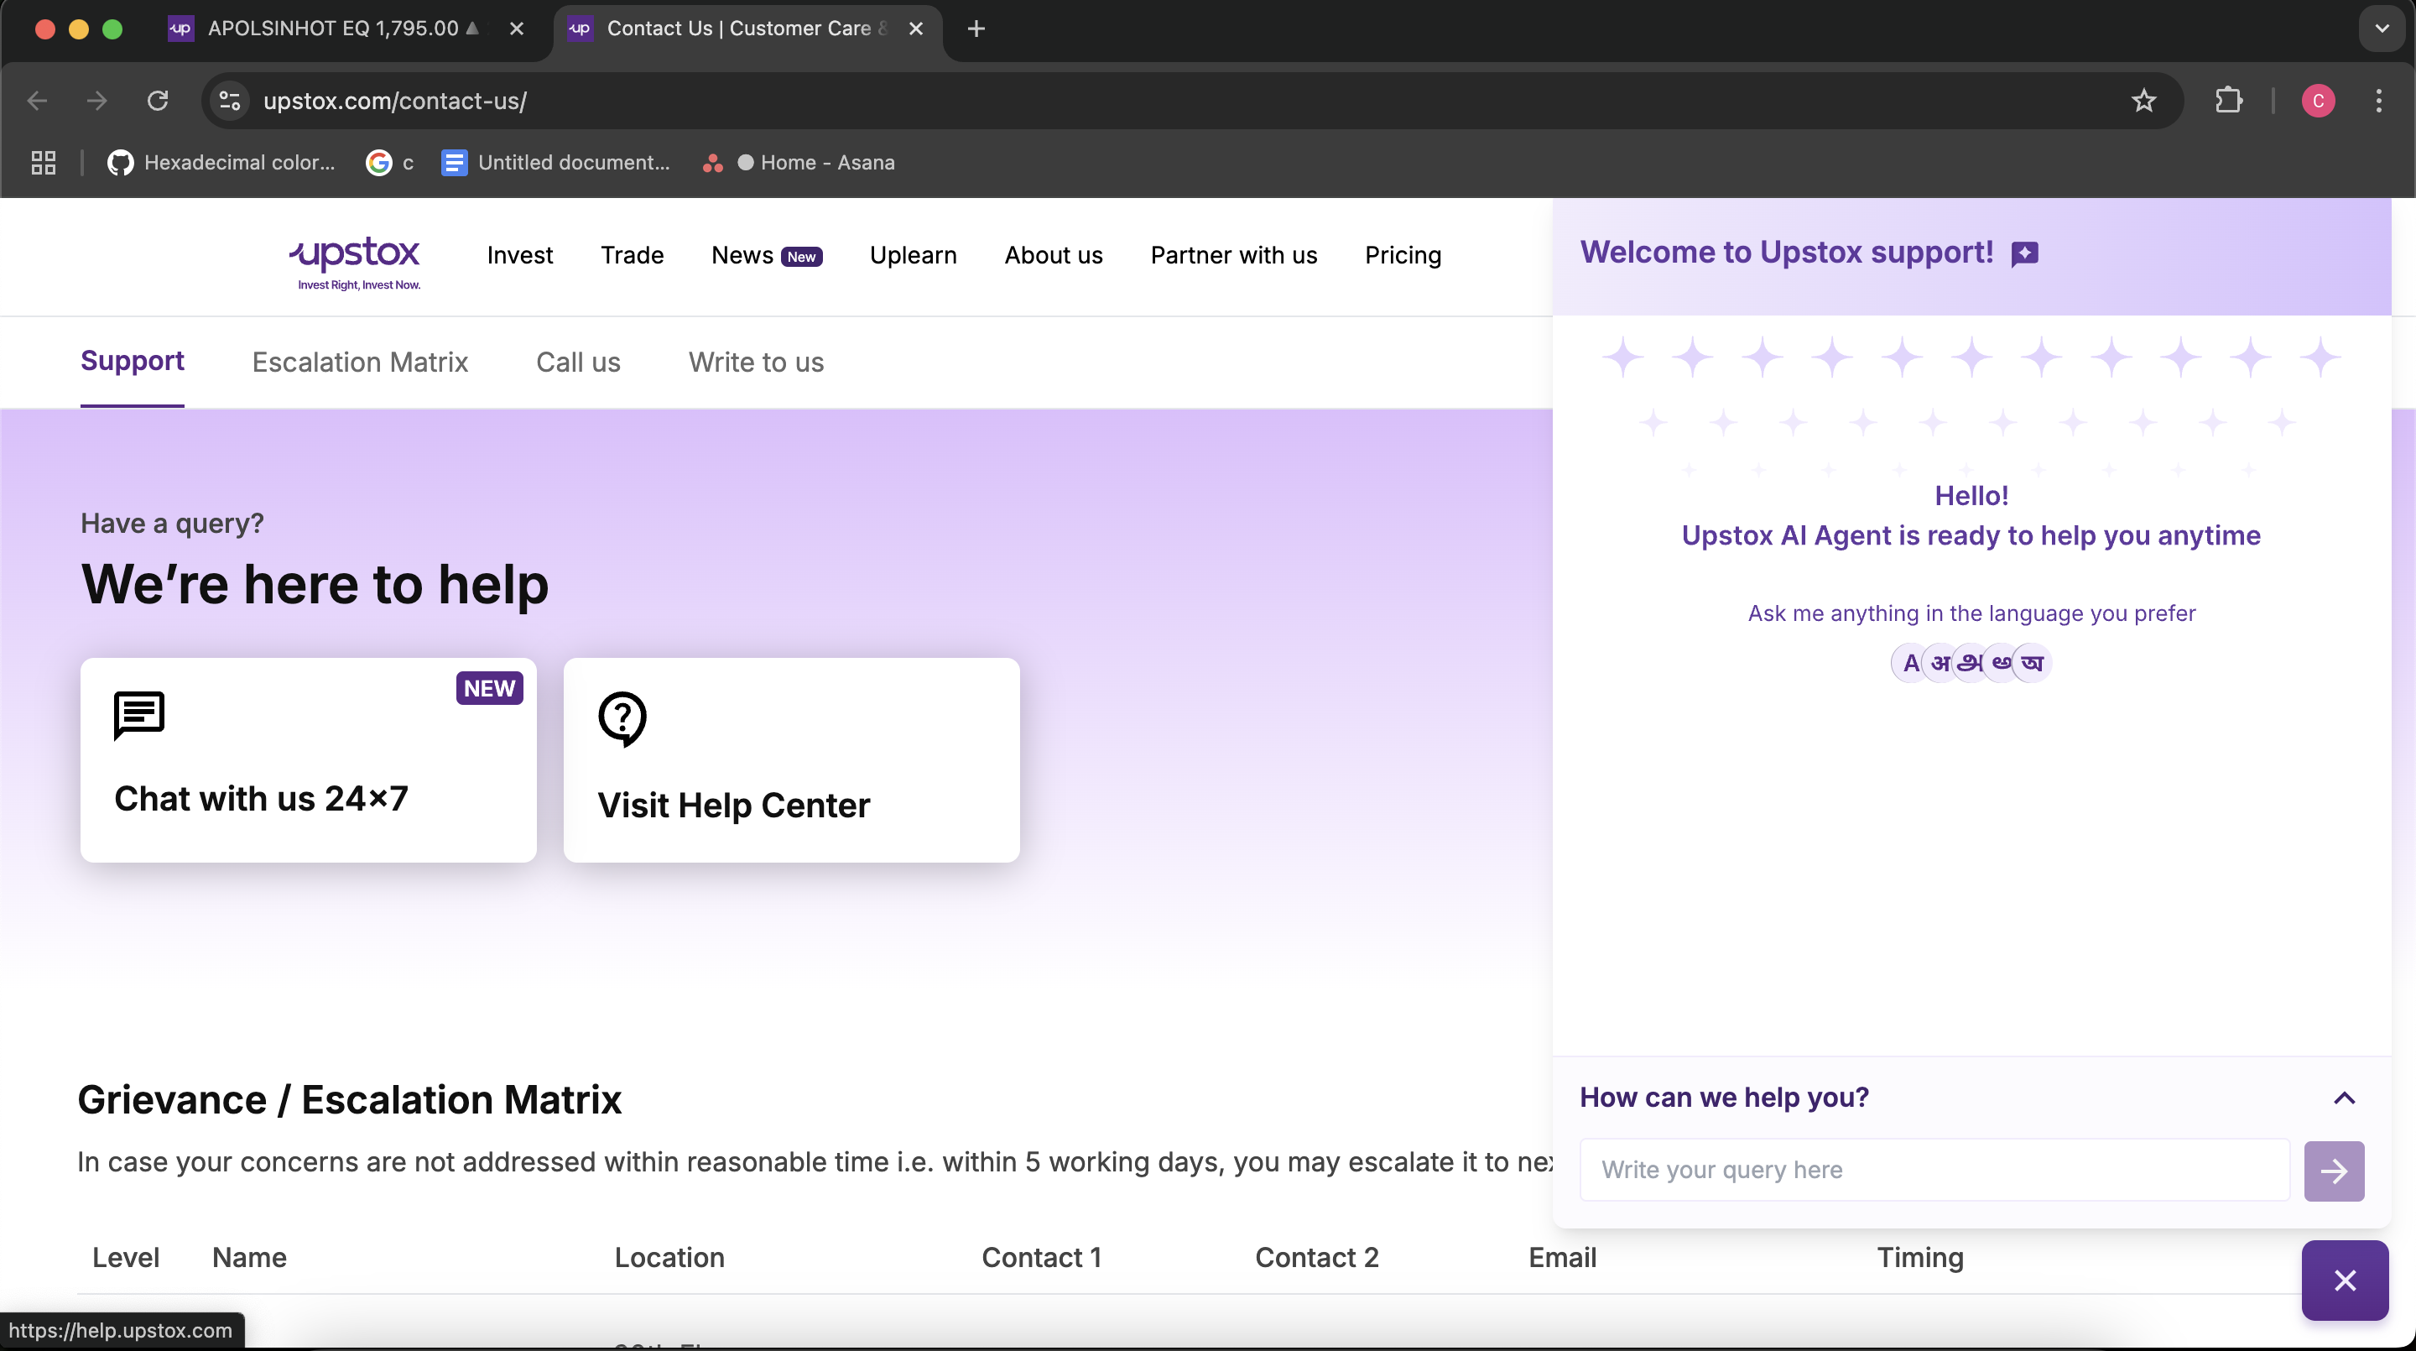2416x1351 pixels.
Task: Open the Untitled document bookmark
Action: (x=556, y=162)
